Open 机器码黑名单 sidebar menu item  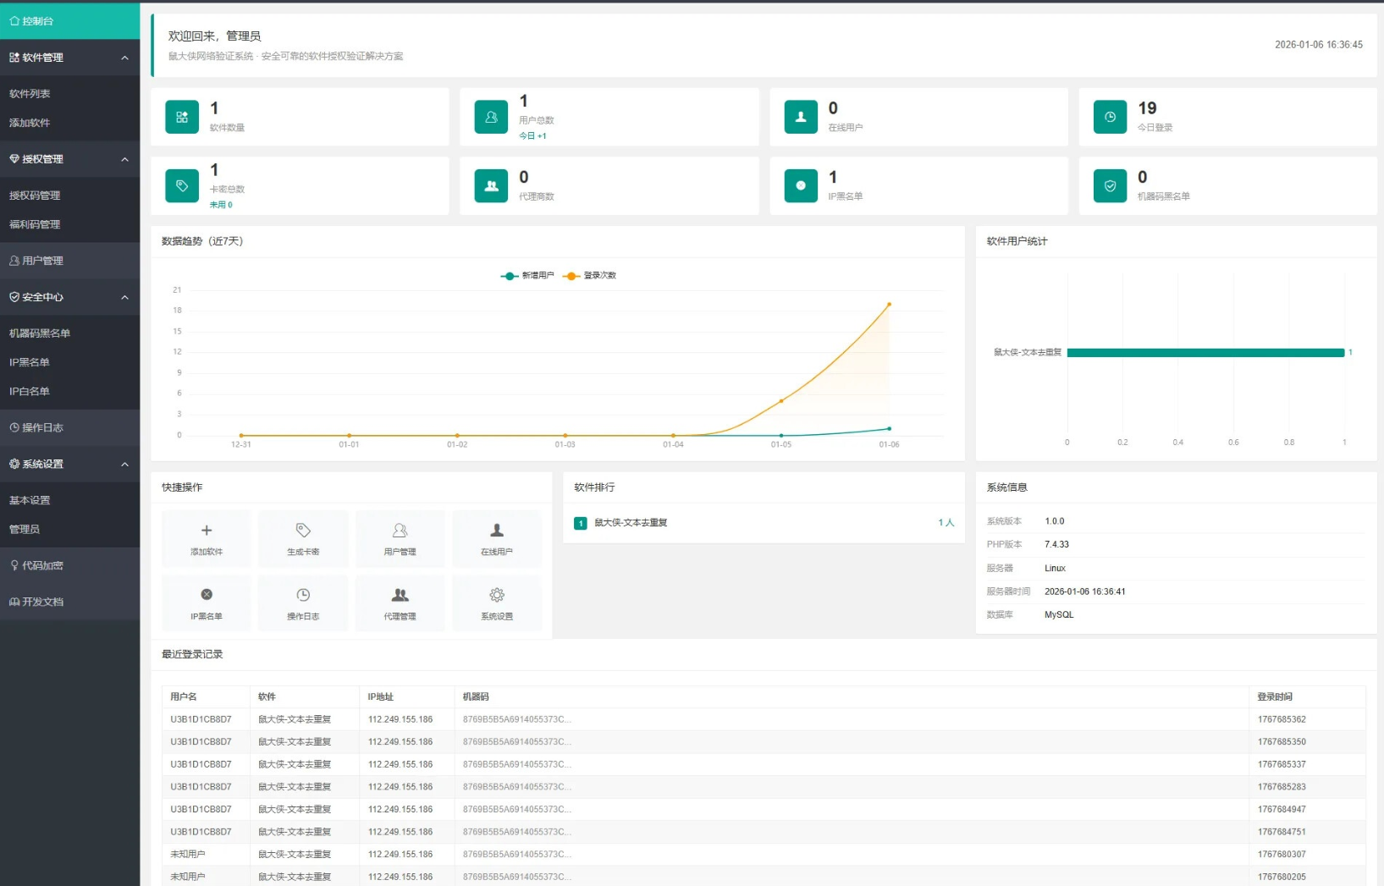pos(40,333)
